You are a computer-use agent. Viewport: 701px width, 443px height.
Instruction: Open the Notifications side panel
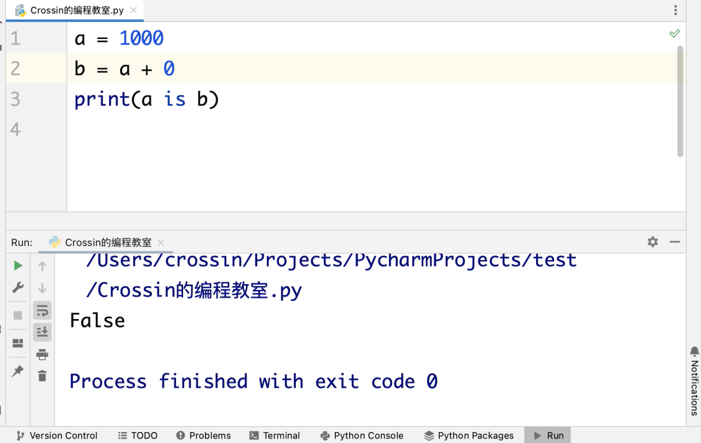695,381
